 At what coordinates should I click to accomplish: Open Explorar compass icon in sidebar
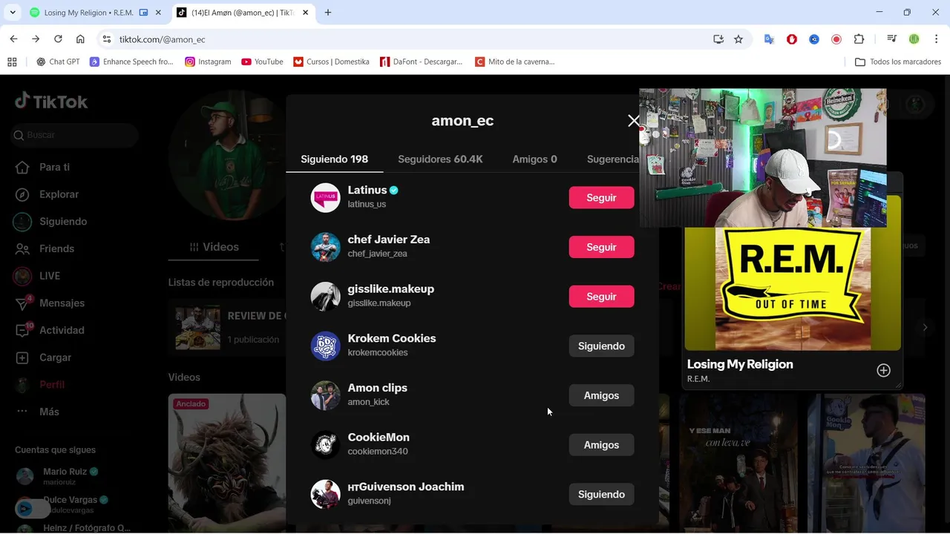pos(23,194)
